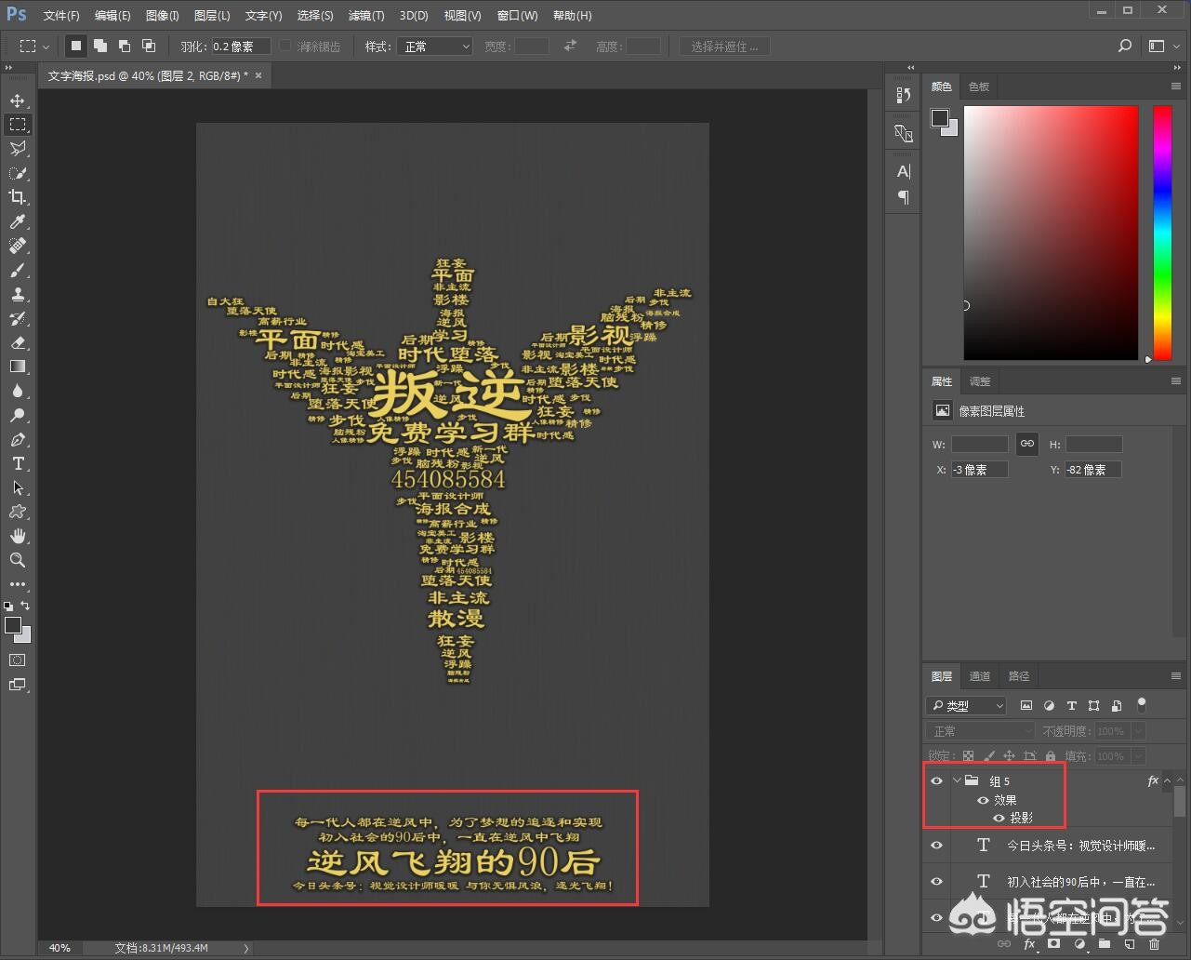This screenshot has width=1191, height=960.
Task: Choose the Horizontal Type tool
Action: [18, 463]
